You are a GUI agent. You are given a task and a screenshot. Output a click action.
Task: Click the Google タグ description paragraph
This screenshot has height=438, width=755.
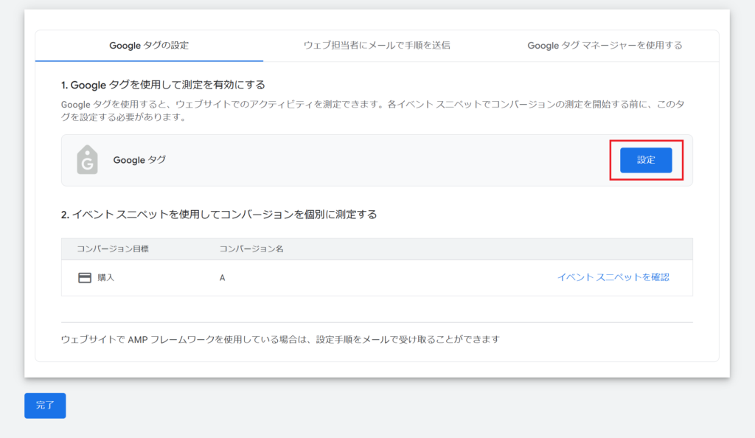click(x=372, y=110)
